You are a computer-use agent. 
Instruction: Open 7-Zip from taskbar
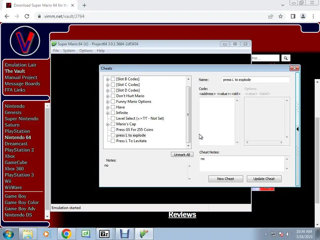click(x=104, y=234)
